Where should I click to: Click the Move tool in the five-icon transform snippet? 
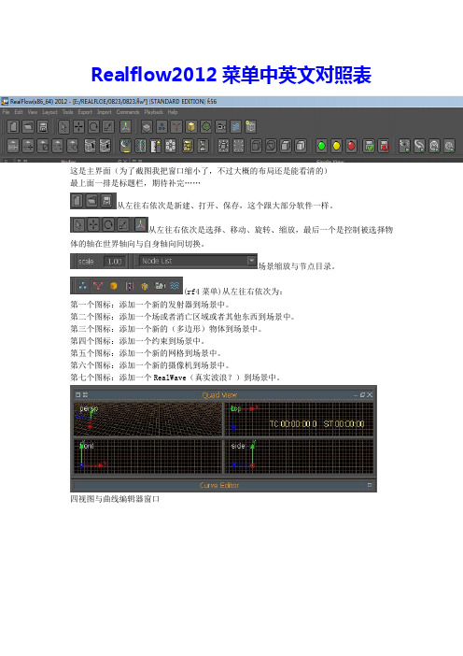click(x=93, y=225)
